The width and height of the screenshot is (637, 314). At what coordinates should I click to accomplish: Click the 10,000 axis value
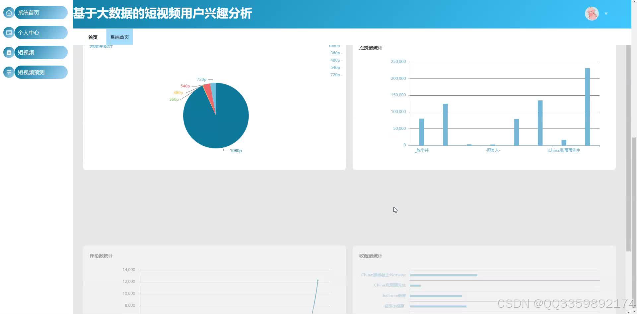pyautogui.click(x=129, y=293)
